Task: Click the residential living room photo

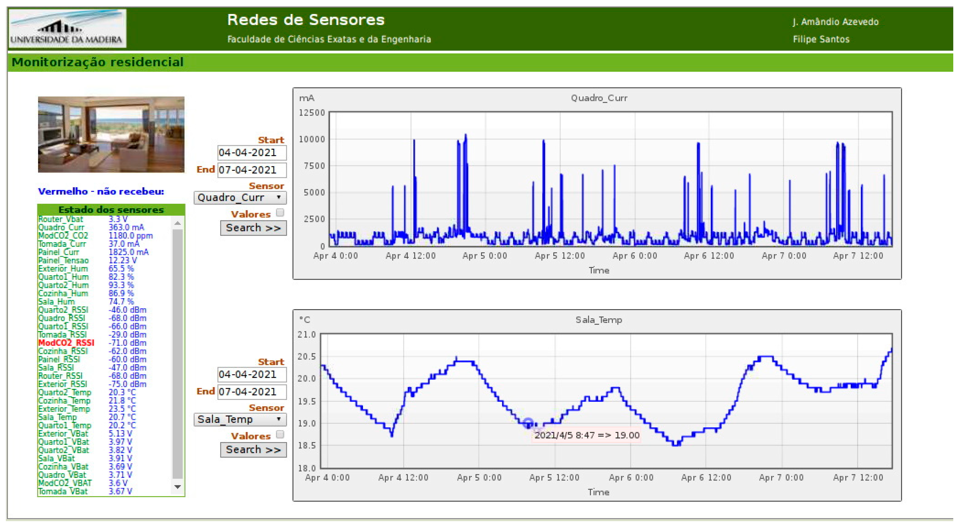Action: [111, 134]
